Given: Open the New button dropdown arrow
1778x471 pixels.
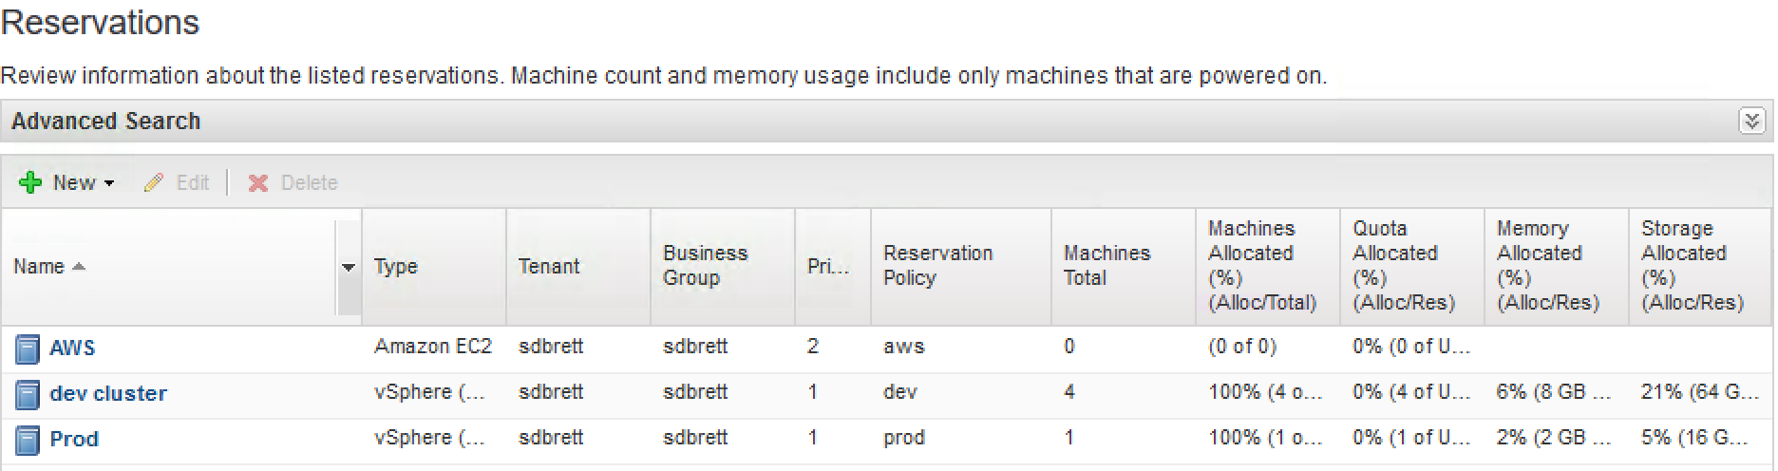Looking at the screenshot, I should pyautogui.click(x=109, y=183).
